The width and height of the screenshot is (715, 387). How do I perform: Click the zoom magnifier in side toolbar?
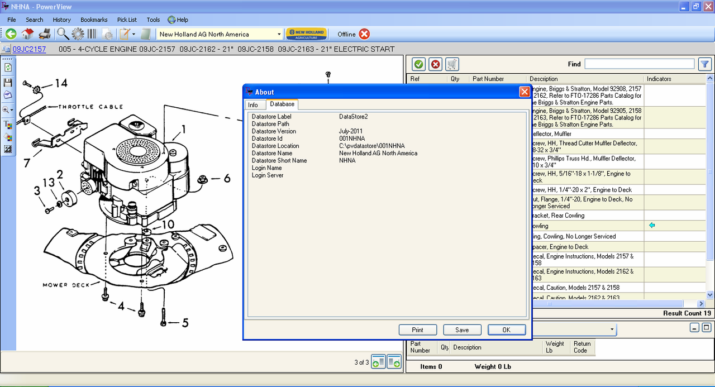(6, 110)
